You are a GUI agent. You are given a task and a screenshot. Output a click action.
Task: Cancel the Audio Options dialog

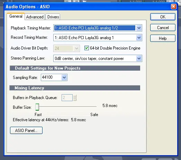[x=163, y=28]
